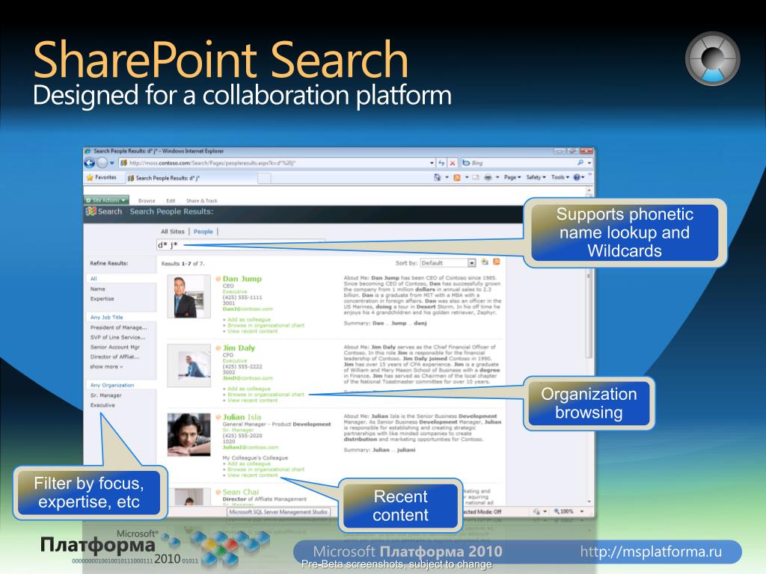This screenshot has width=766, height=574.
Task: Click Jim Daly's profile photo
Action: click(x=189, y=365)
